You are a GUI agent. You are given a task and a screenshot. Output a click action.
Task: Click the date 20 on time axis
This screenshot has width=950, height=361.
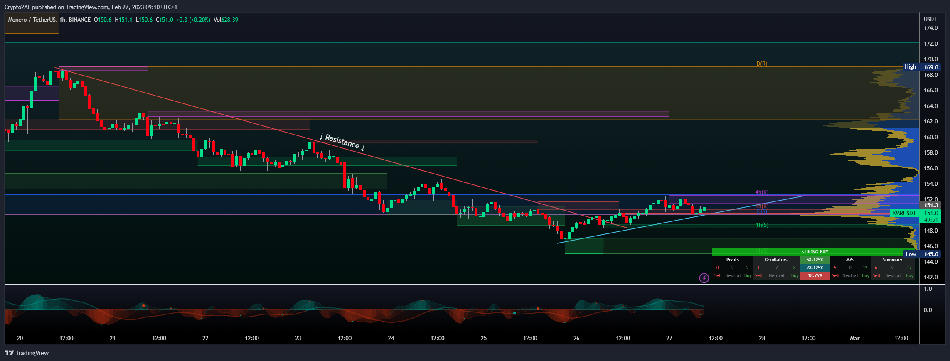(20, 338)
